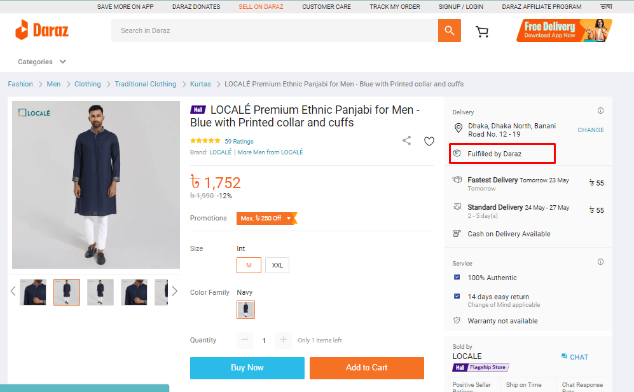Open TRACK MY ORDER from the top menu

click(394, 6)
